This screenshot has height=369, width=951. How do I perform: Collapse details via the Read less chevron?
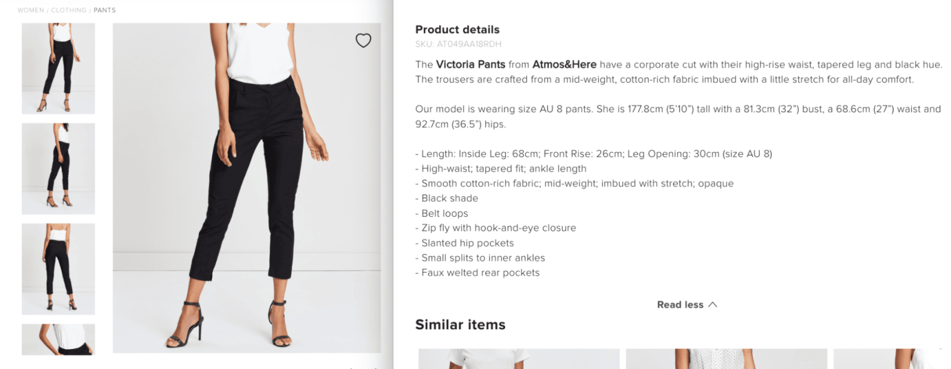(x=713, y=305)
